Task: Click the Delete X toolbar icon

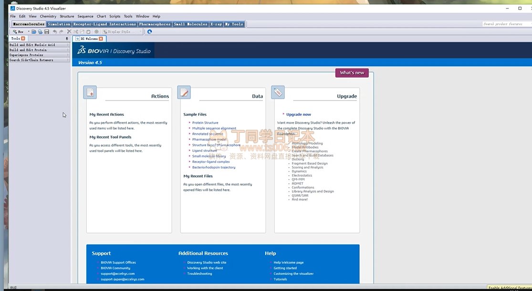Action: click(69, 31)
